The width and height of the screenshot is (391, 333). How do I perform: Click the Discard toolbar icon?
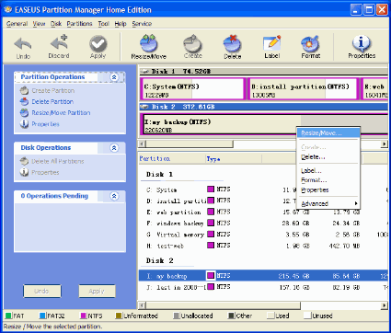pos(59,43)
